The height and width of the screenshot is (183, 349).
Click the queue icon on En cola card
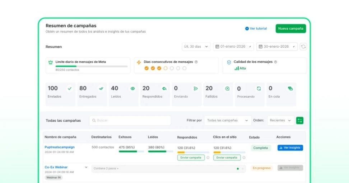(x=290, y=88)
